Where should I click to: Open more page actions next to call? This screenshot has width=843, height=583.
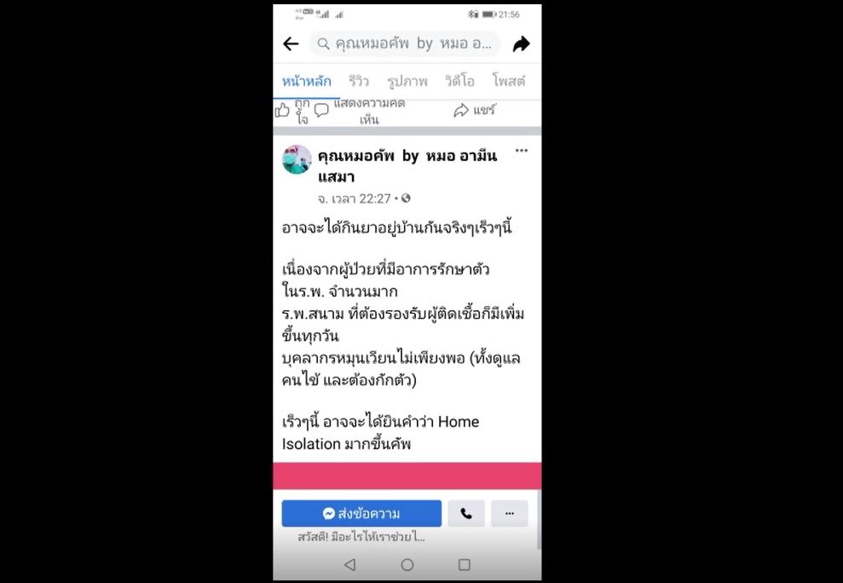pos(510,514)
